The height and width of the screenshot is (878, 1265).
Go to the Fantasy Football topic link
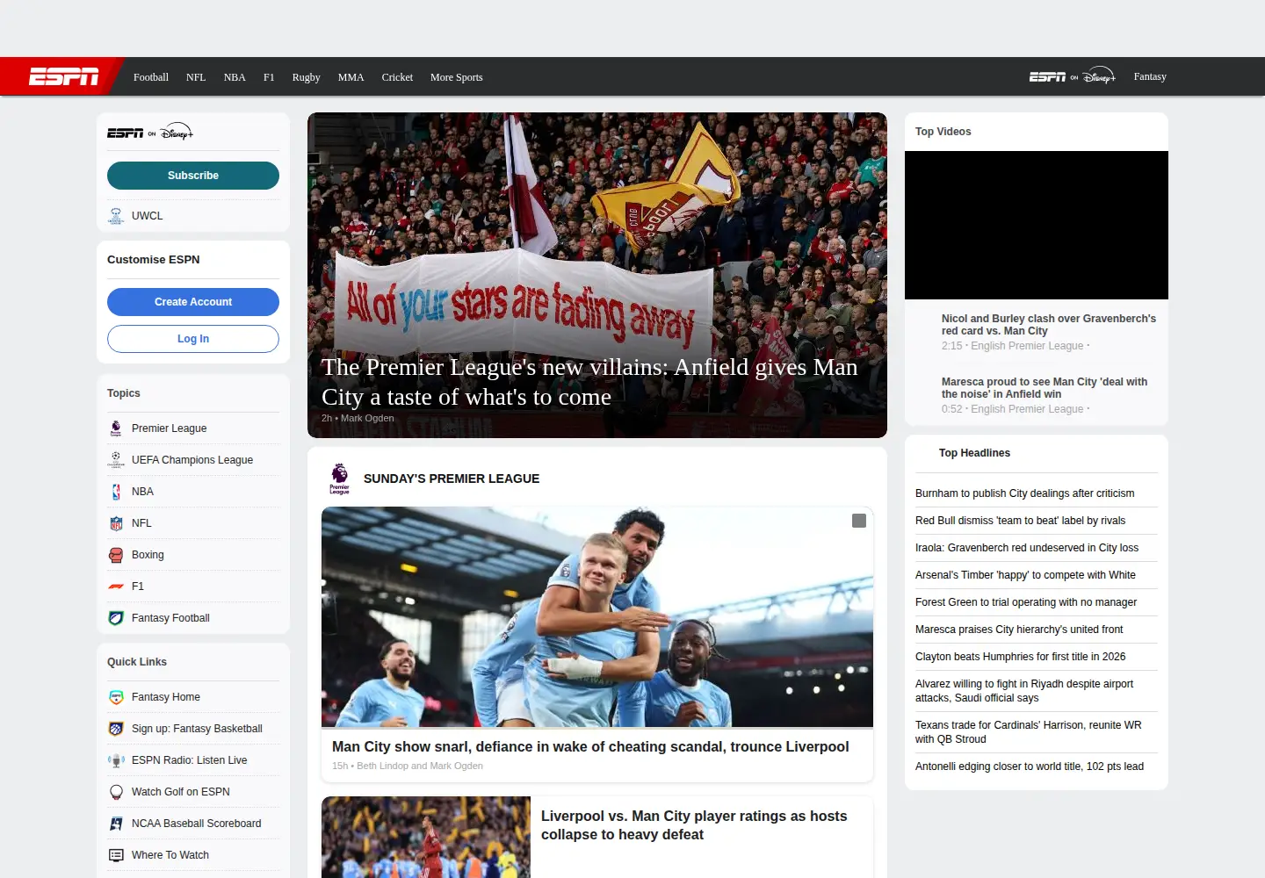(x=170, y=618)
